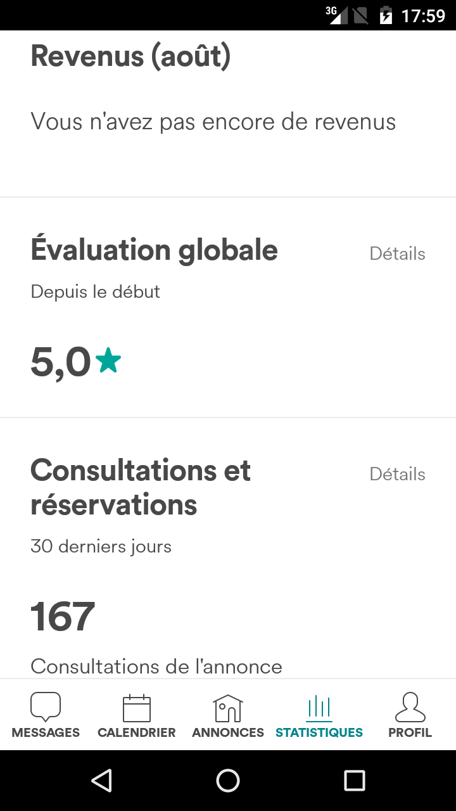Tap the ANNONCES tab label
Image resolution: width=456 pixels, height=811 pixels.
[228, 733]
